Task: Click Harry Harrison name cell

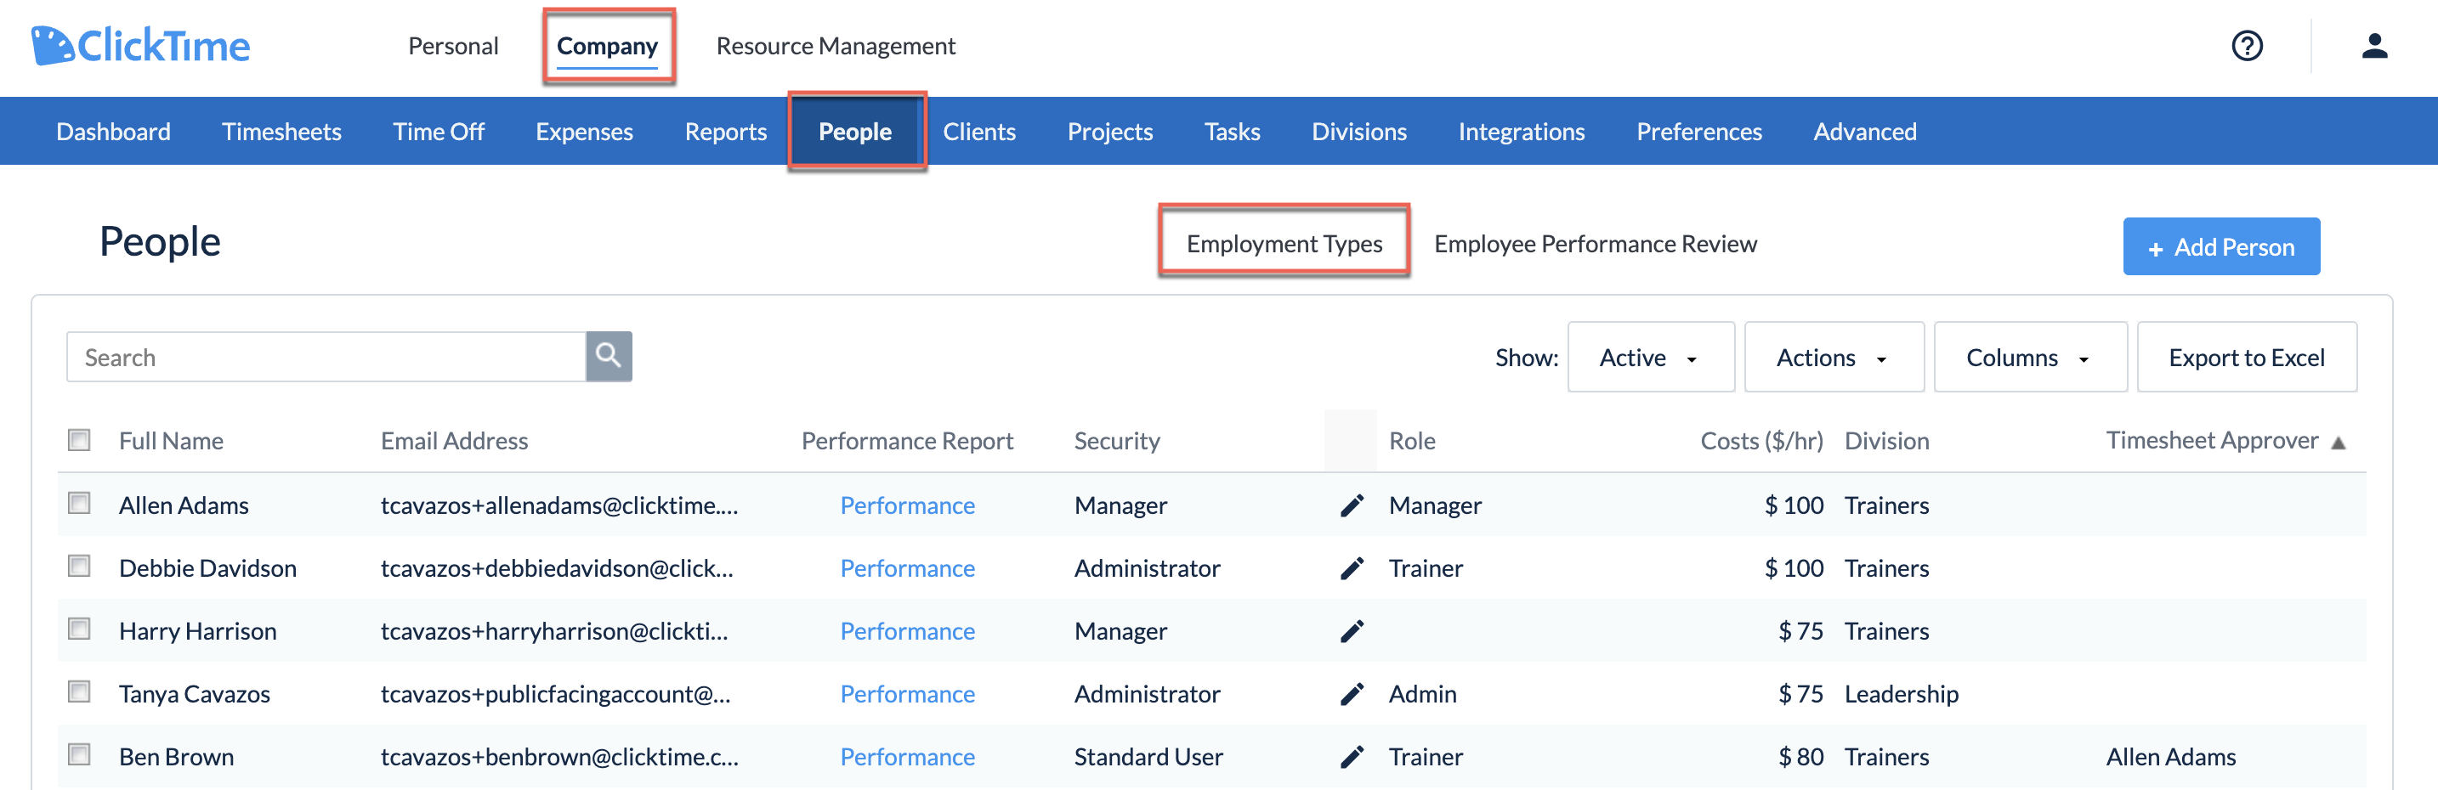Action: click(x=198, y=631)
